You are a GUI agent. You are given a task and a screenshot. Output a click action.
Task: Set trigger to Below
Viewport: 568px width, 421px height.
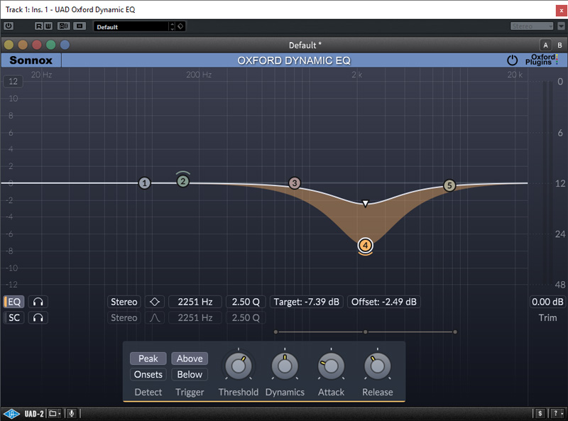[190, 374]
